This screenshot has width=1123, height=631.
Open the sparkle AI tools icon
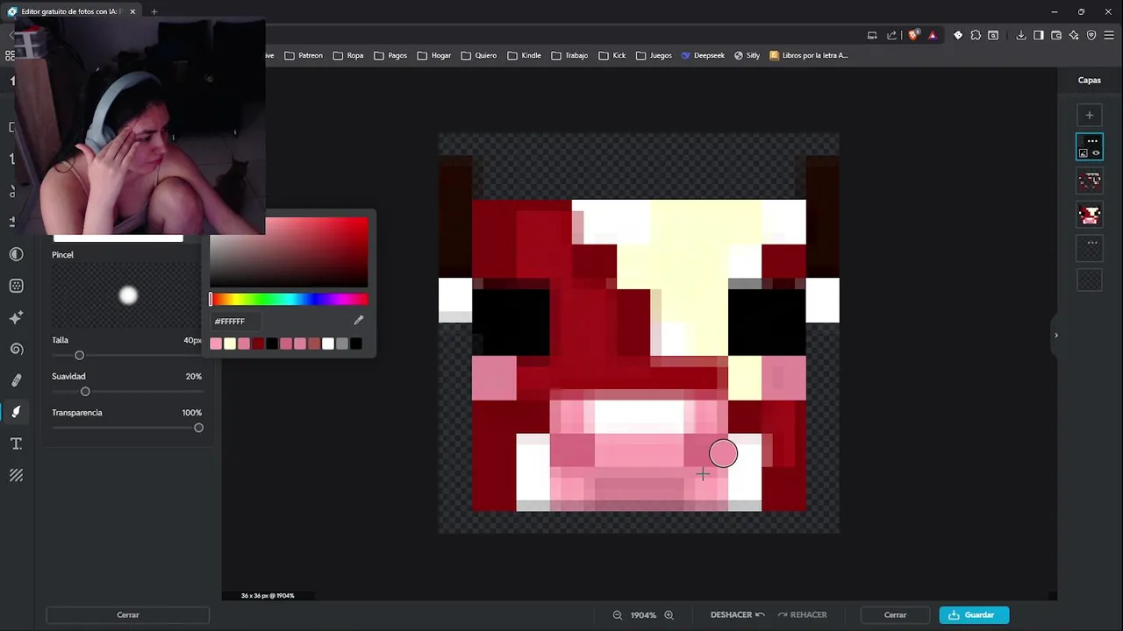(16, 317)
